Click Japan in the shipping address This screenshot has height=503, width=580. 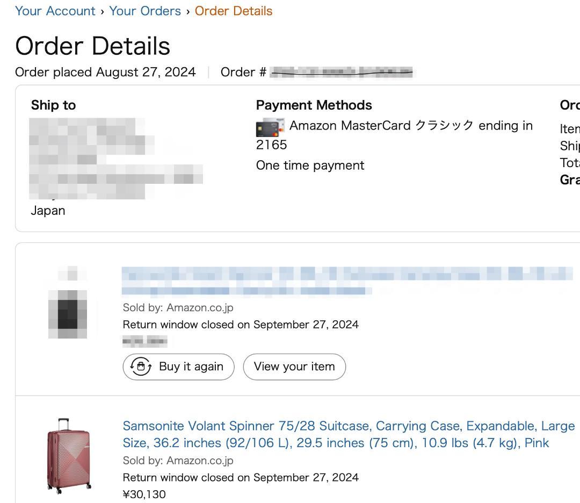pos(48,211)
